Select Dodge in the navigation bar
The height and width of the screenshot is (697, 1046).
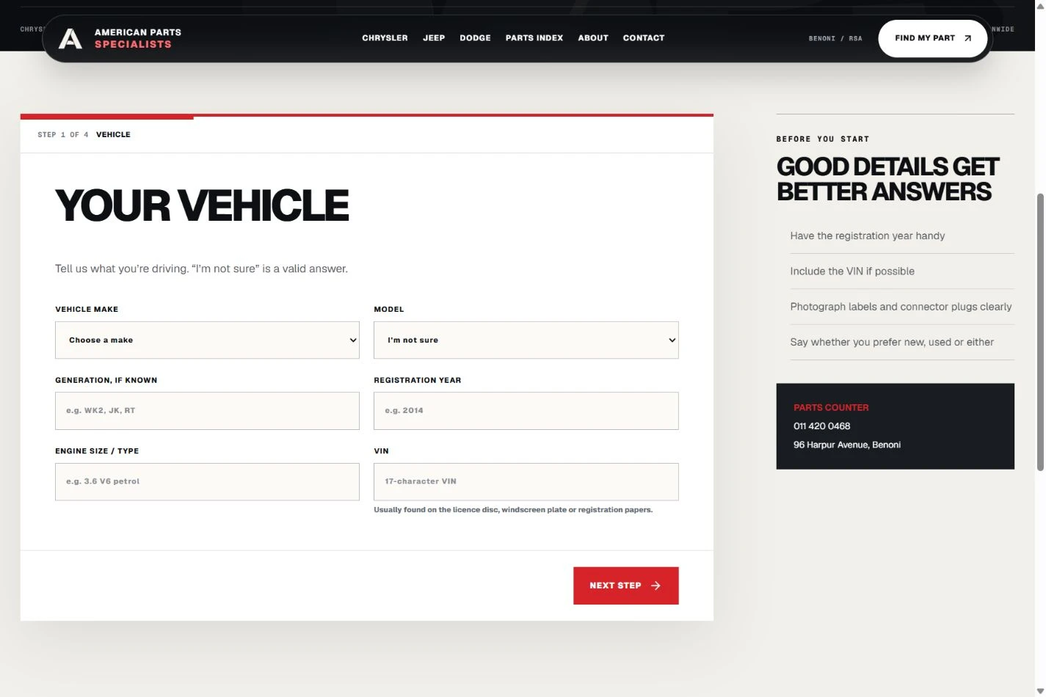click(x=475, y=38)
